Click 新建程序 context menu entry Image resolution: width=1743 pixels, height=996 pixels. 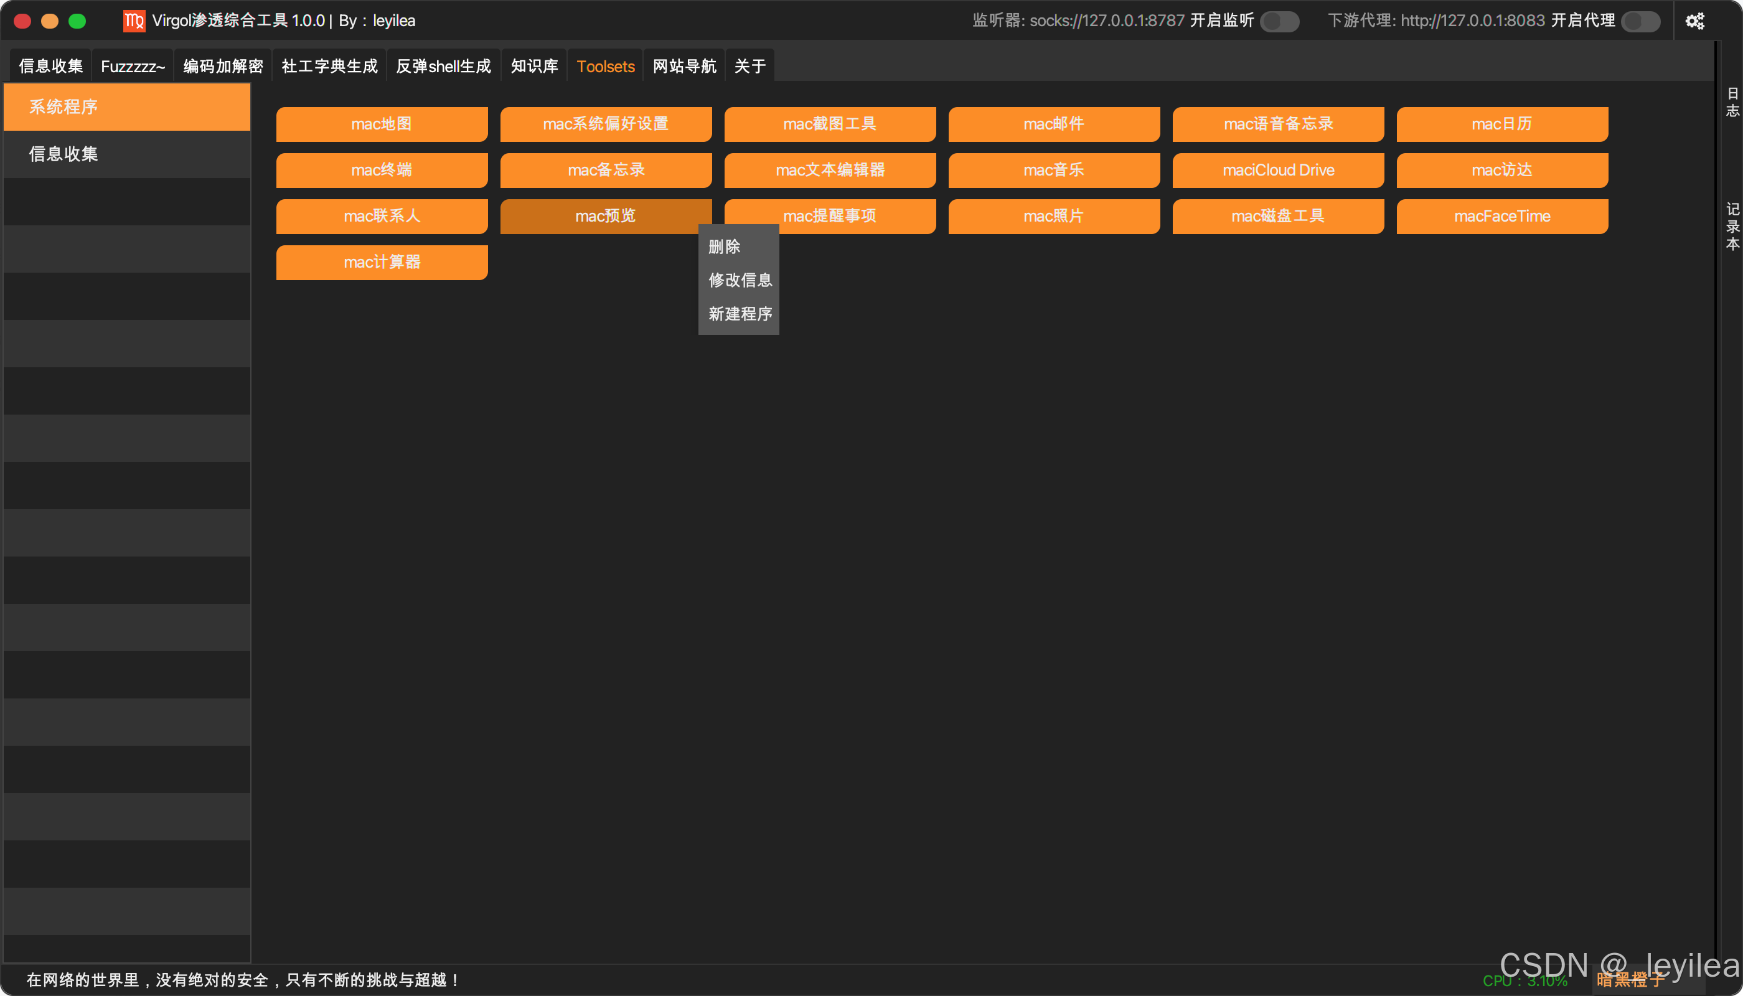tap(740, 314)
